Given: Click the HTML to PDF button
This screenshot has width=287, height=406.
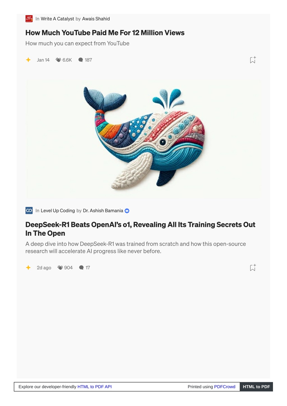Looking at the screenshot, I should (256, 387).
